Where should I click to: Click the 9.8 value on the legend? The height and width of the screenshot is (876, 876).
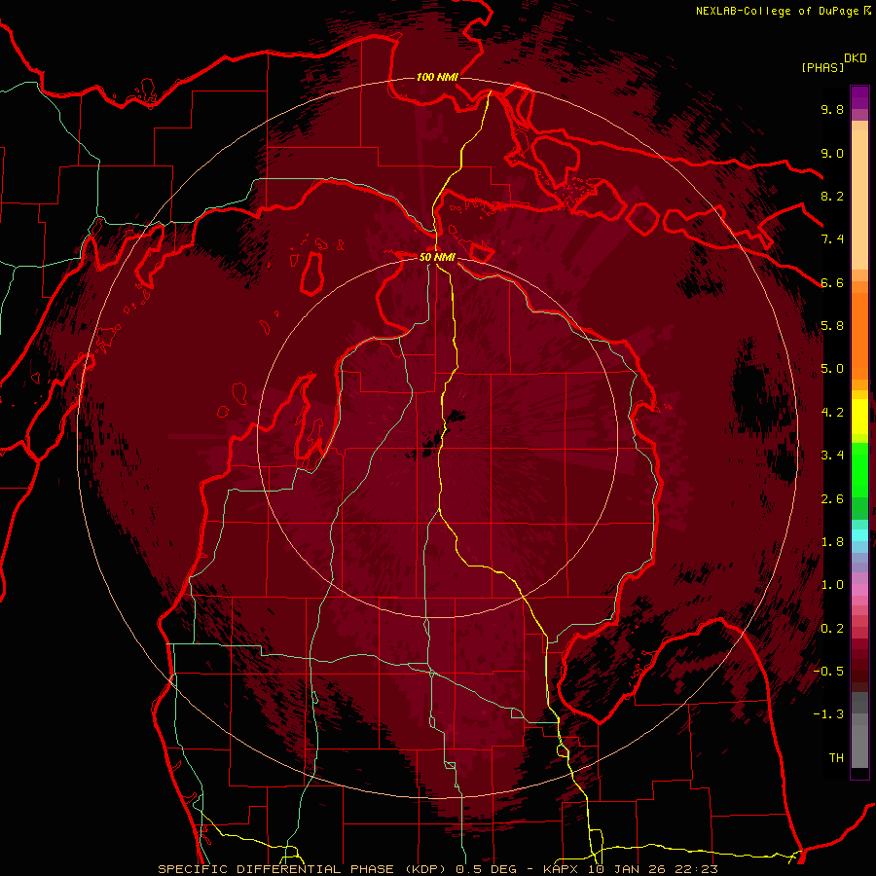tap(832, 109)
